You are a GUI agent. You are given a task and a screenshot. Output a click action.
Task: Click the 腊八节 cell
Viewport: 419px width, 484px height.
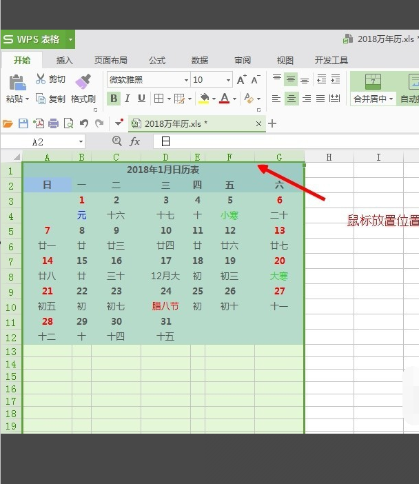[165, 306]
